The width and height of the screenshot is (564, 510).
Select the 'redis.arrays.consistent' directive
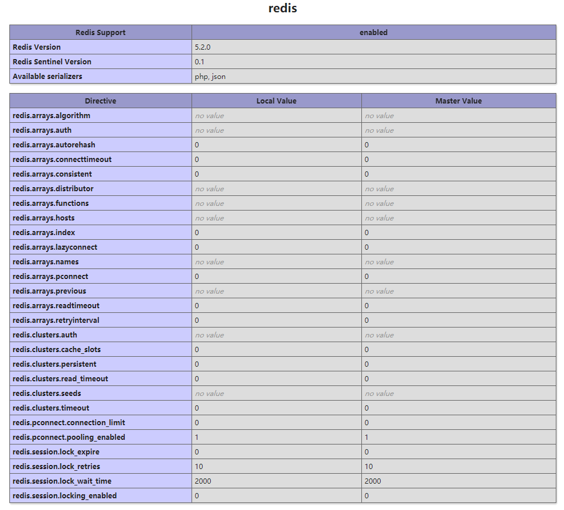point(52,174)
